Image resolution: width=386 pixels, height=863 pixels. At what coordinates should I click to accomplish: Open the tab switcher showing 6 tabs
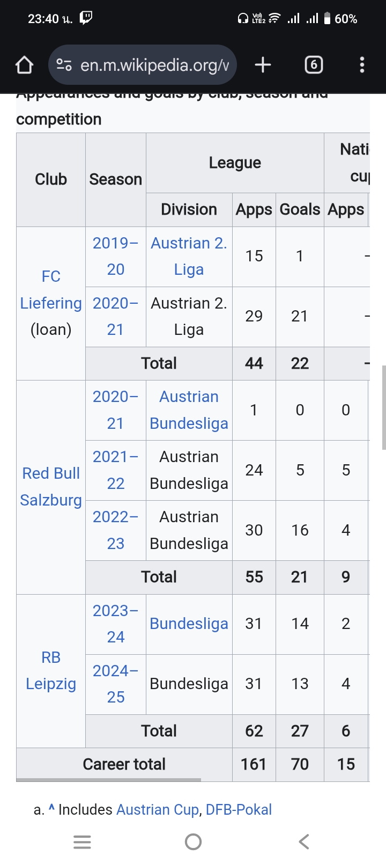[x=314, y=65]
